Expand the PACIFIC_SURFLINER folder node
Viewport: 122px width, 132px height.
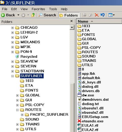[22, 115]
